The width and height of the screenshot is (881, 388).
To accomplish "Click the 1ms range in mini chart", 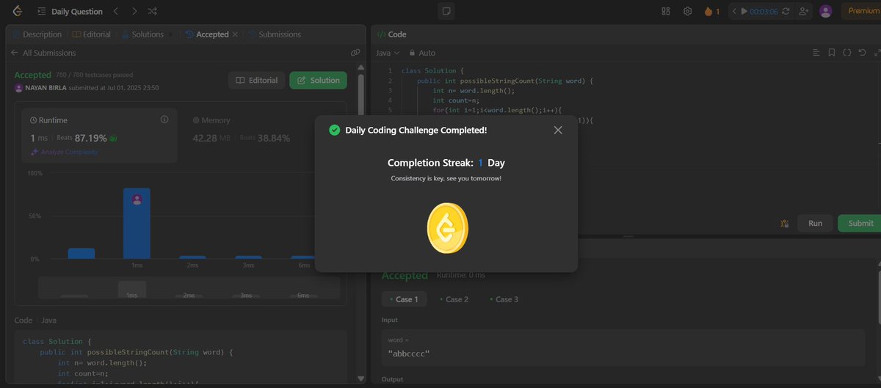I will pyautogui.click(x=132, y=290).
